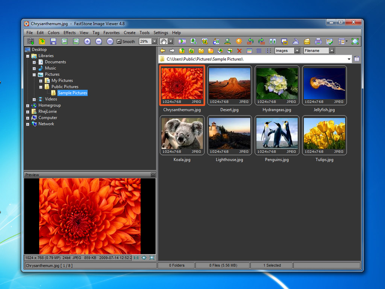Toggle preview fit-to-window icon in preview status bar
Viewport: 385px width, 289px height.
coord(144,258)
